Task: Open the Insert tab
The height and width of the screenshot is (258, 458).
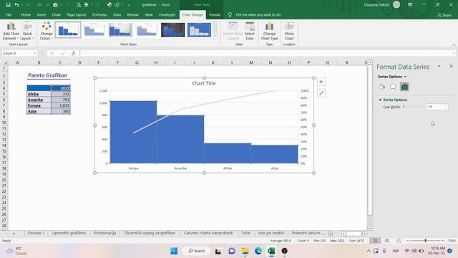Action: click(42, 14)
